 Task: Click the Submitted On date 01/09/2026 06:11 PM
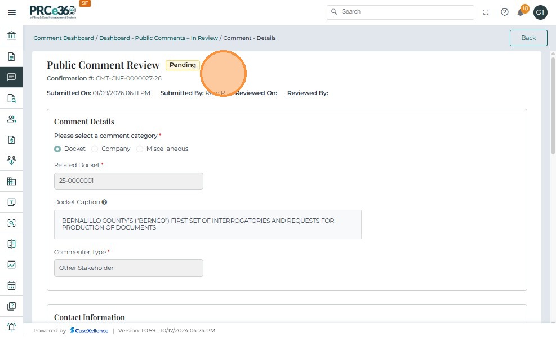[121, 93]
